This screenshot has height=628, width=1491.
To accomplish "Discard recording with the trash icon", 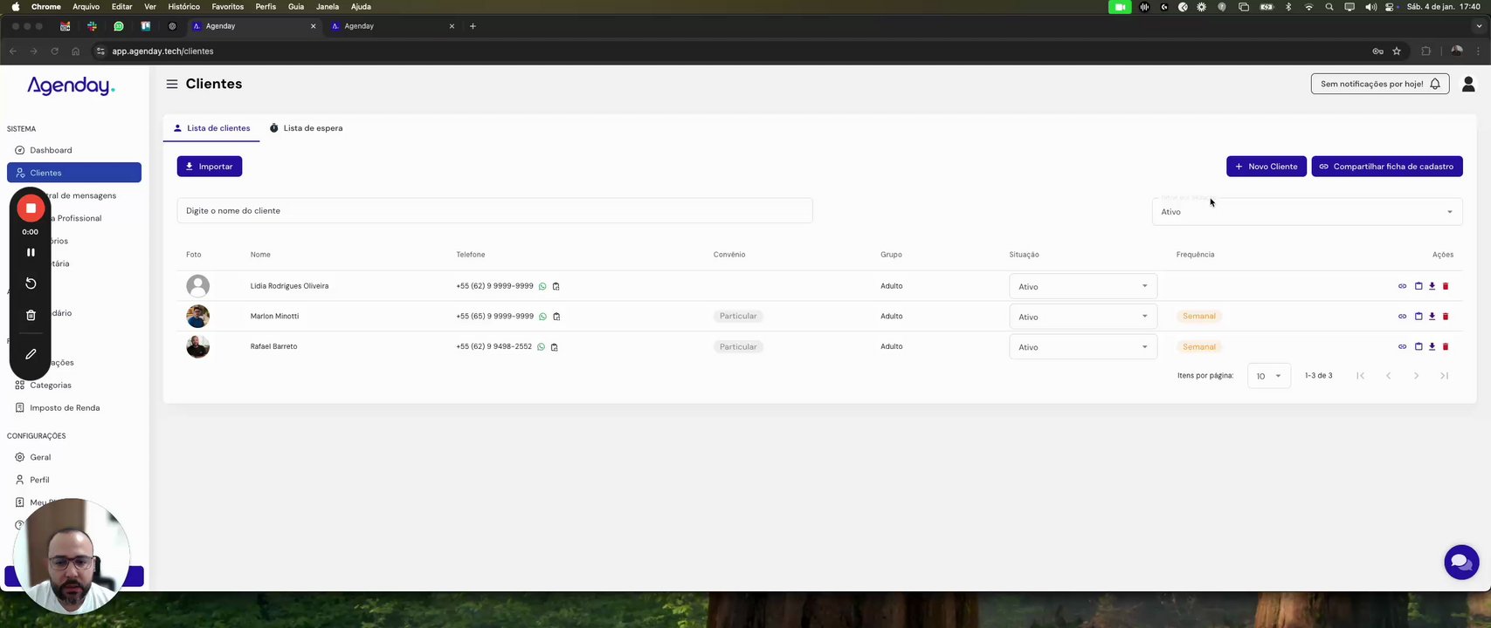I will tap(31, 315).
